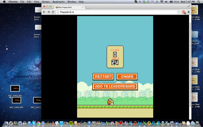203x127 pixels.
Task: Click the flappy bird character on the ground
Action: pyautogui.click(x=111, y=102)
